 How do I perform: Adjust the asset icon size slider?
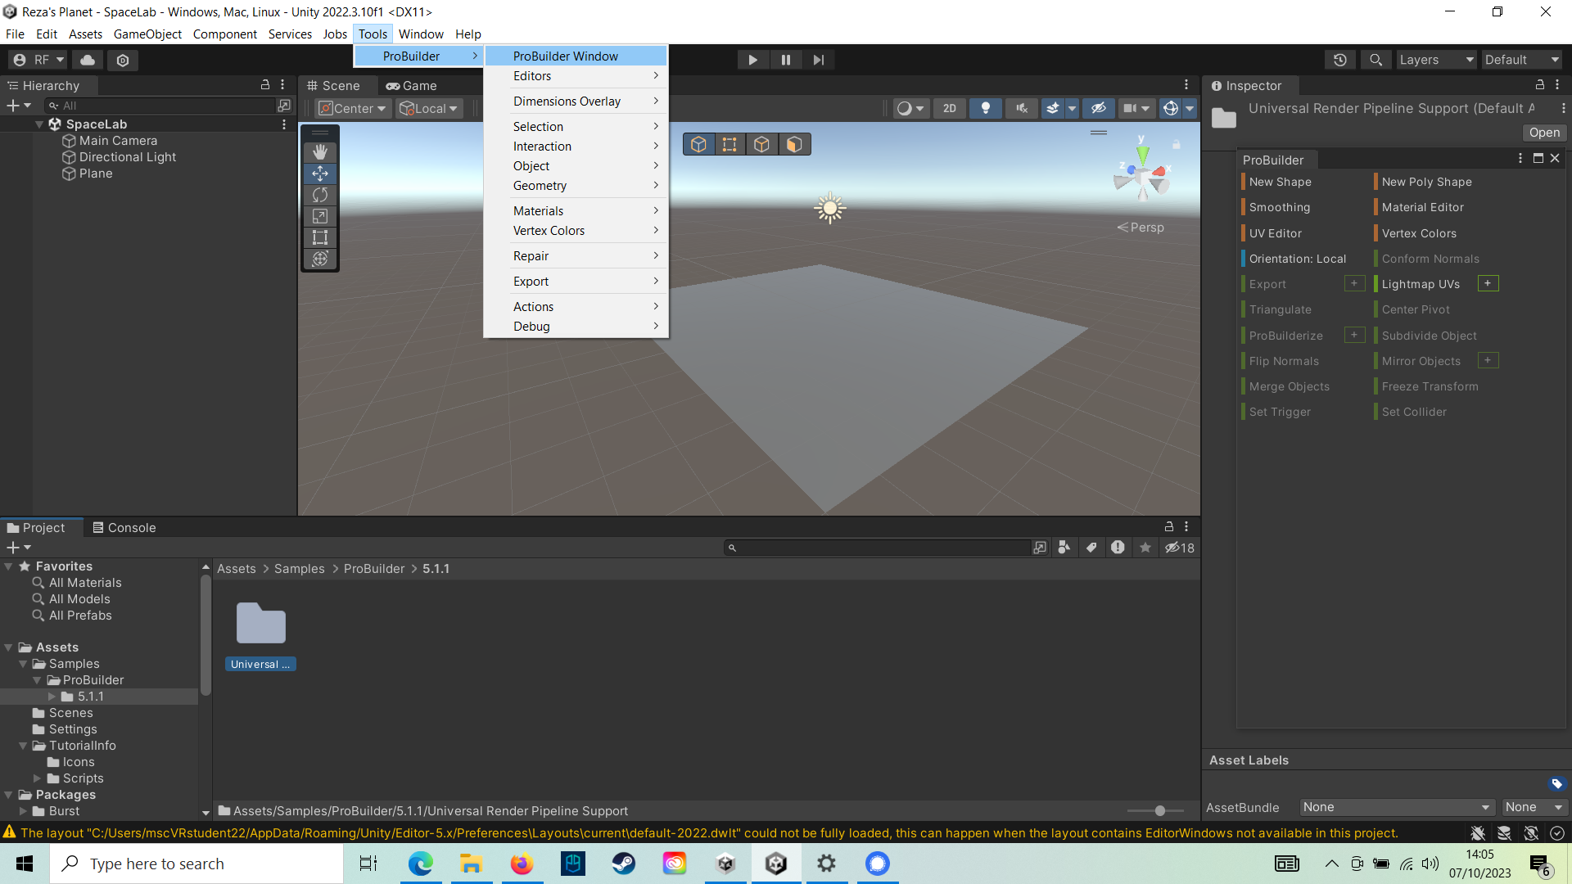1159,810
